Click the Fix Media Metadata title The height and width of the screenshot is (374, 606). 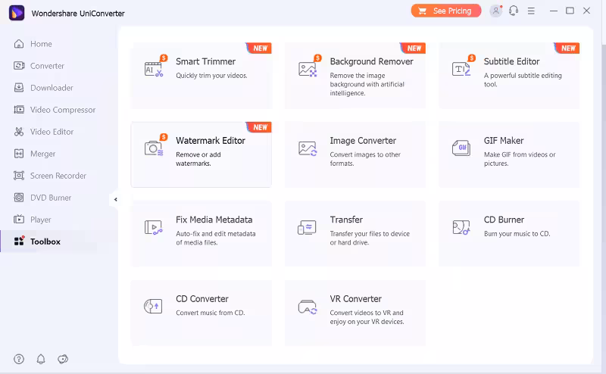click(x=214, y=220)
